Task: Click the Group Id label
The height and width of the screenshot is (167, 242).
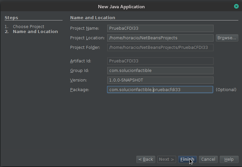Action: point(79,71)
